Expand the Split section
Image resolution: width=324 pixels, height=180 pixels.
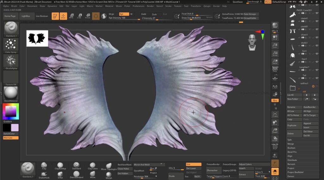(290, 140)
